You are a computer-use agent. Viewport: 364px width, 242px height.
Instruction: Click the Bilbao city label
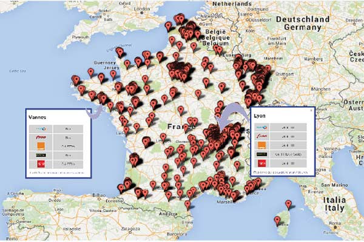99,195
